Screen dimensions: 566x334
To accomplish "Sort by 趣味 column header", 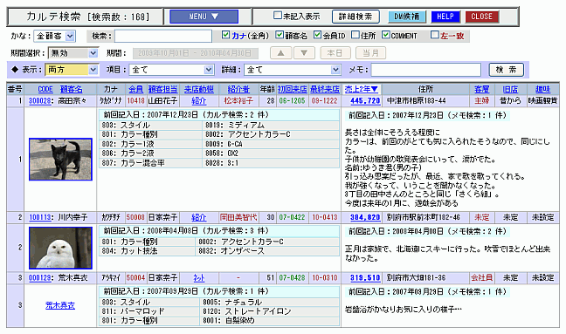I will coord(542,89).
